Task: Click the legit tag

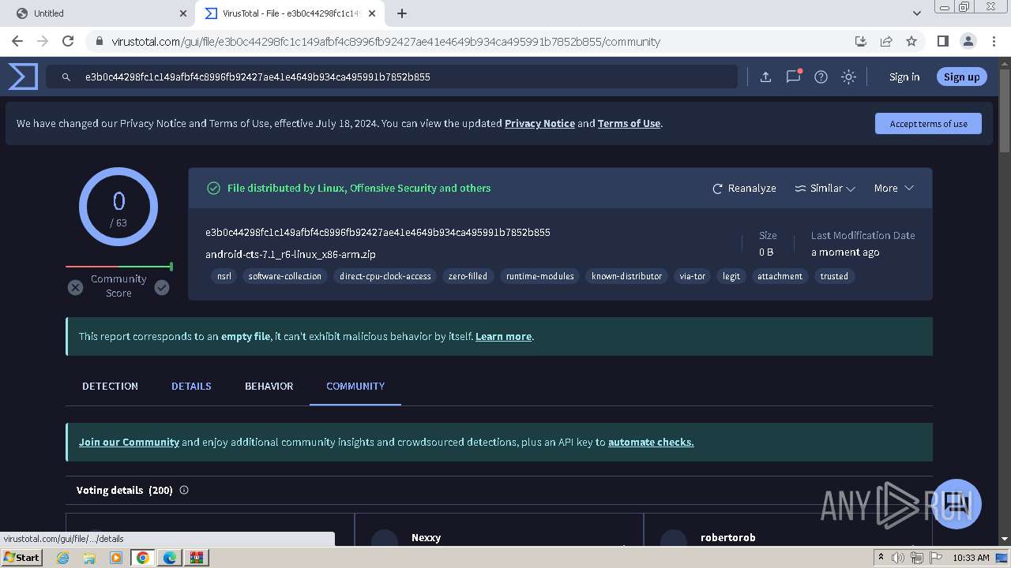Action: pos(731,276)
